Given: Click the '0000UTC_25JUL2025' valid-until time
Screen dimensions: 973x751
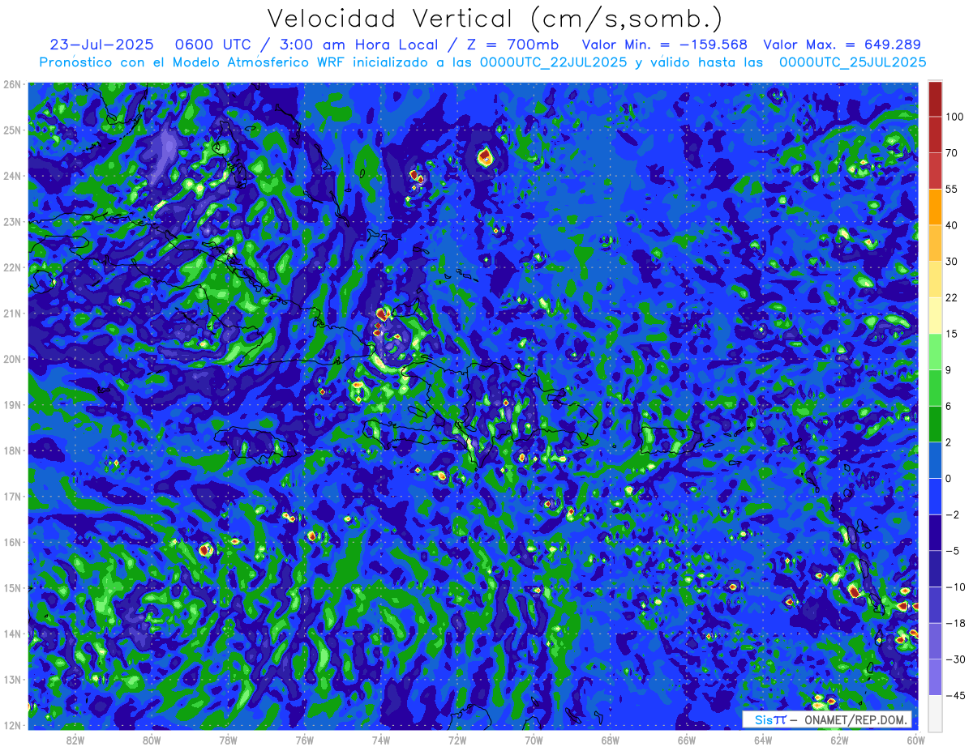Looking at the screenshot, I should (852, 62).
